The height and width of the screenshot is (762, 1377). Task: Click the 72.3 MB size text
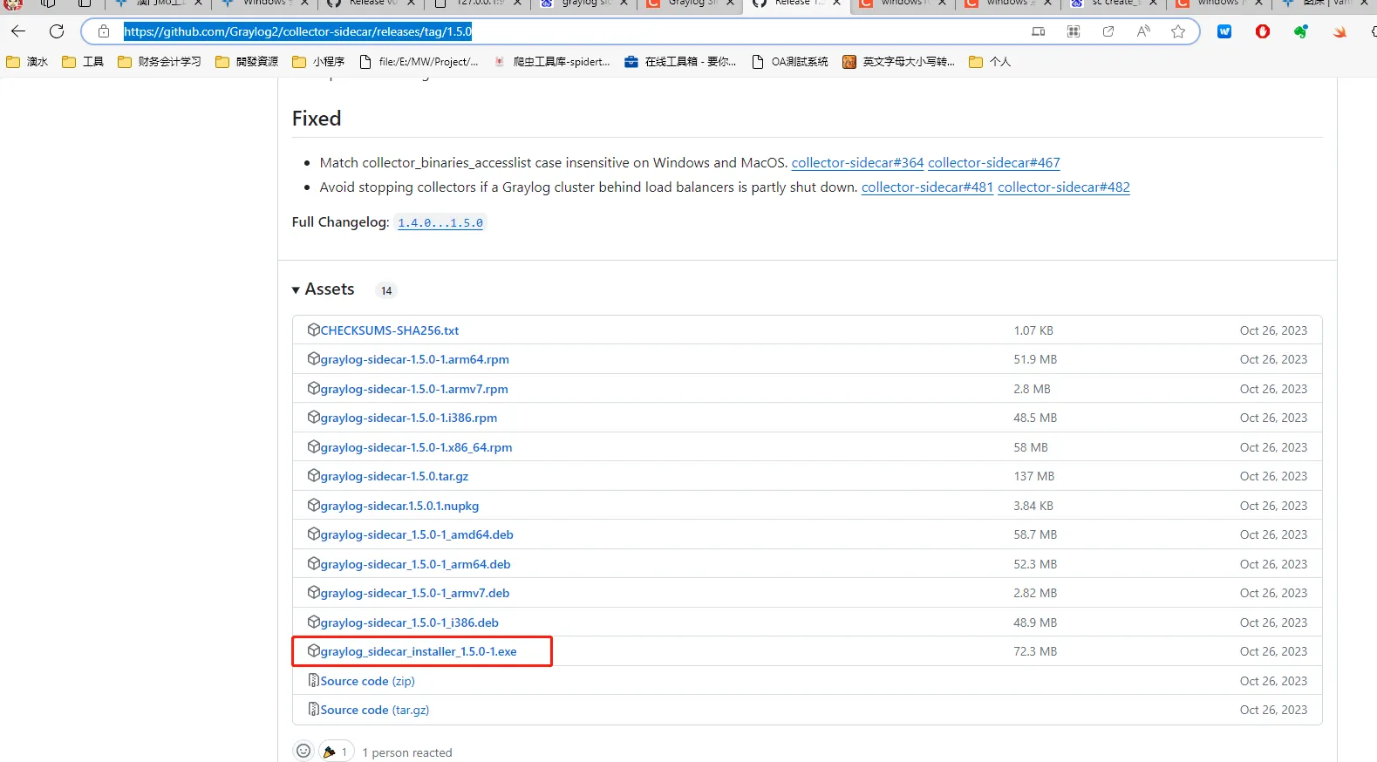coord(1035,651)
